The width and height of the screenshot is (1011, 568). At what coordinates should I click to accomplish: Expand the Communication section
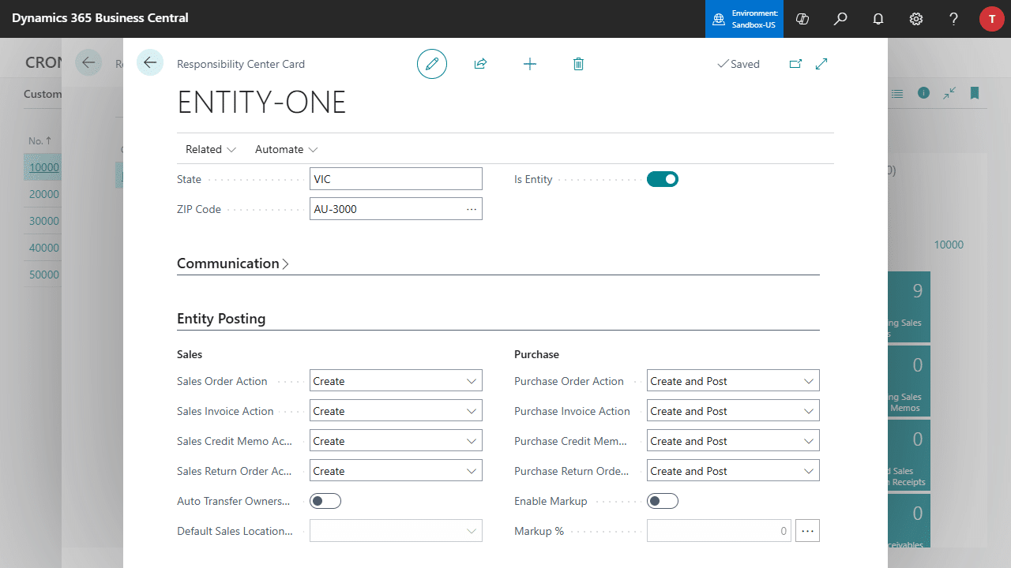click(x=233, y=263)
